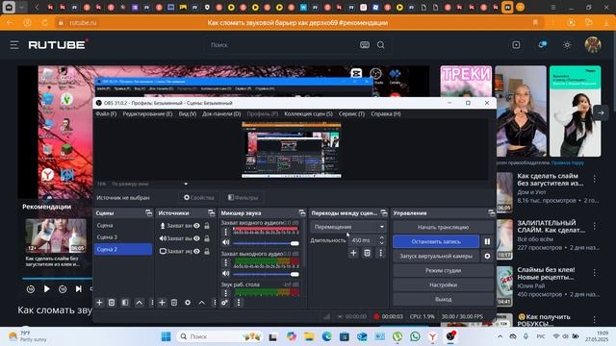Hide first audio input capture source
This screenshot has height=346, width=616.
pyautogui.click(x=196, y=226)
